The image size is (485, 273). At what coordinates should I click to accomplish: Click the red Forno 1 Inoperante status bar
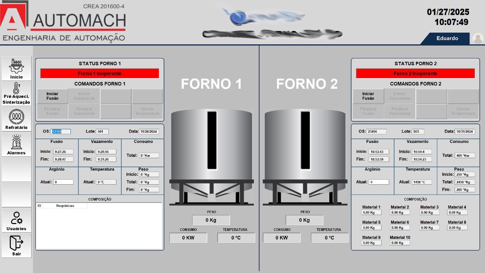(100, 74)
